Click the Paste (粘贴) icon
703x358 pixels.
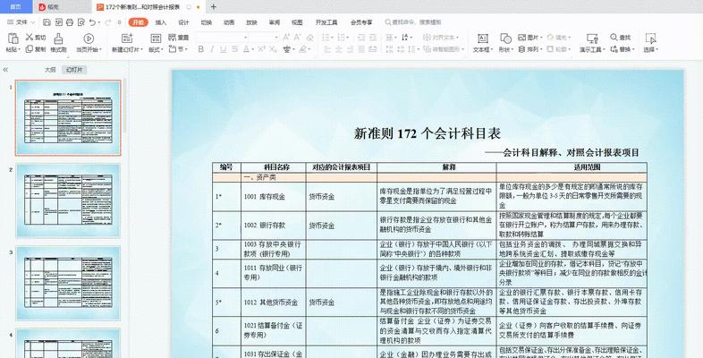pos(13,38)
